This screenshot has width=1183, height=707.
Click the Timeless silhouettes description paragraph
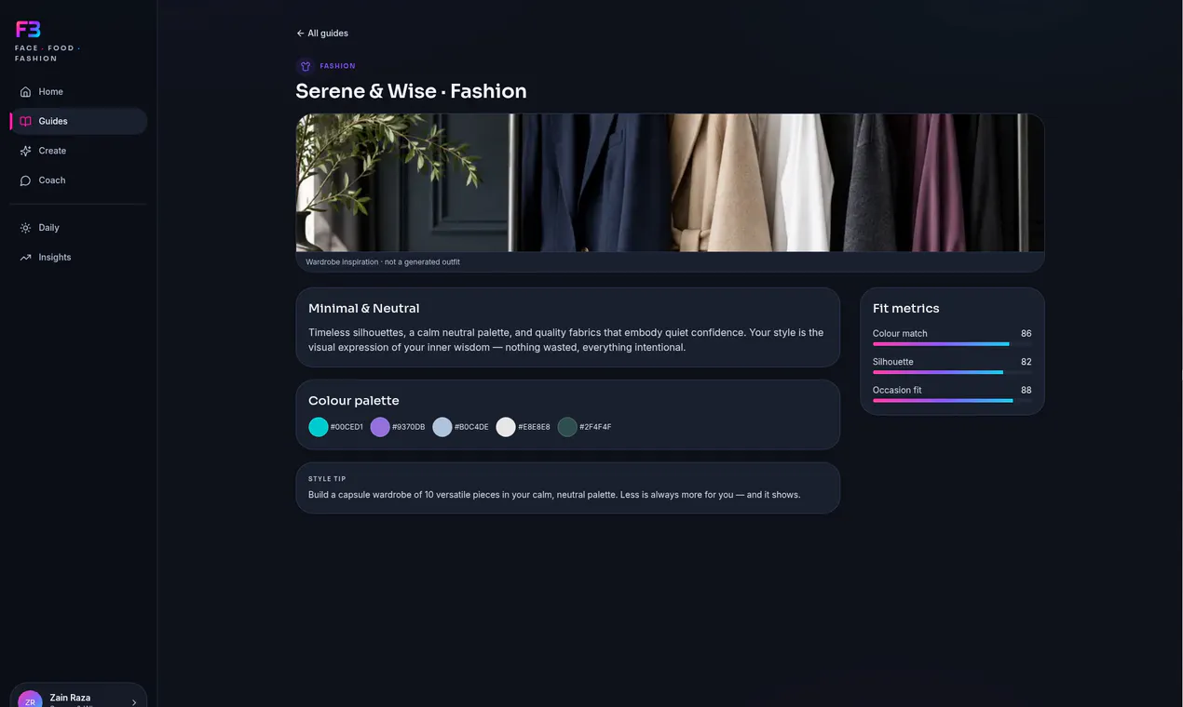coord(566,340)
